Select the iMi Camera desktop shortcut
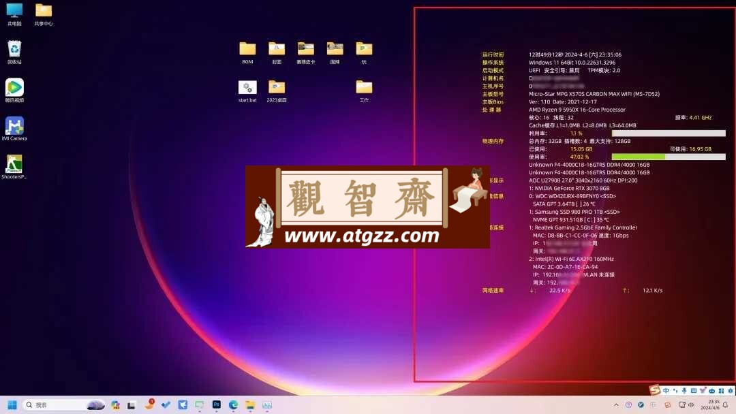Image resolution: width=736 pixels, height=414 pixels. point(14,129)
